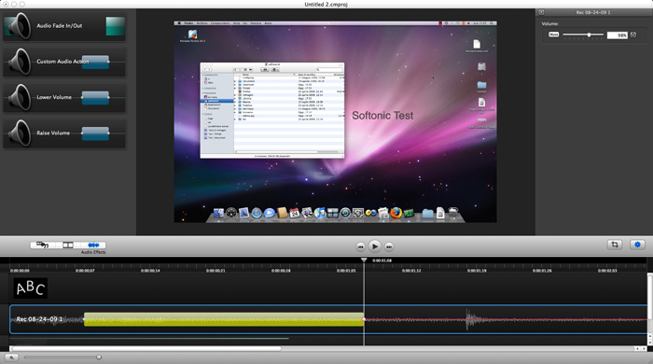Select the Rec 08-24-09 1 clip label
The image size is (653, 364).
[39, 319]
